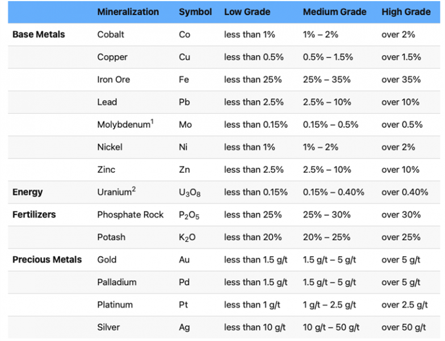
Task: Open the Molybdenum footnote 1 superscript
Action: tap(152, 122)
